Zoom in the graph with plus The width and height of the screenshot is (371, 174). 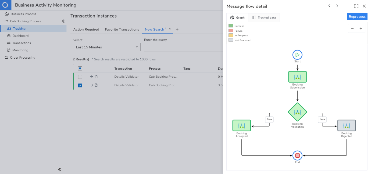click(x=361, y=29)
